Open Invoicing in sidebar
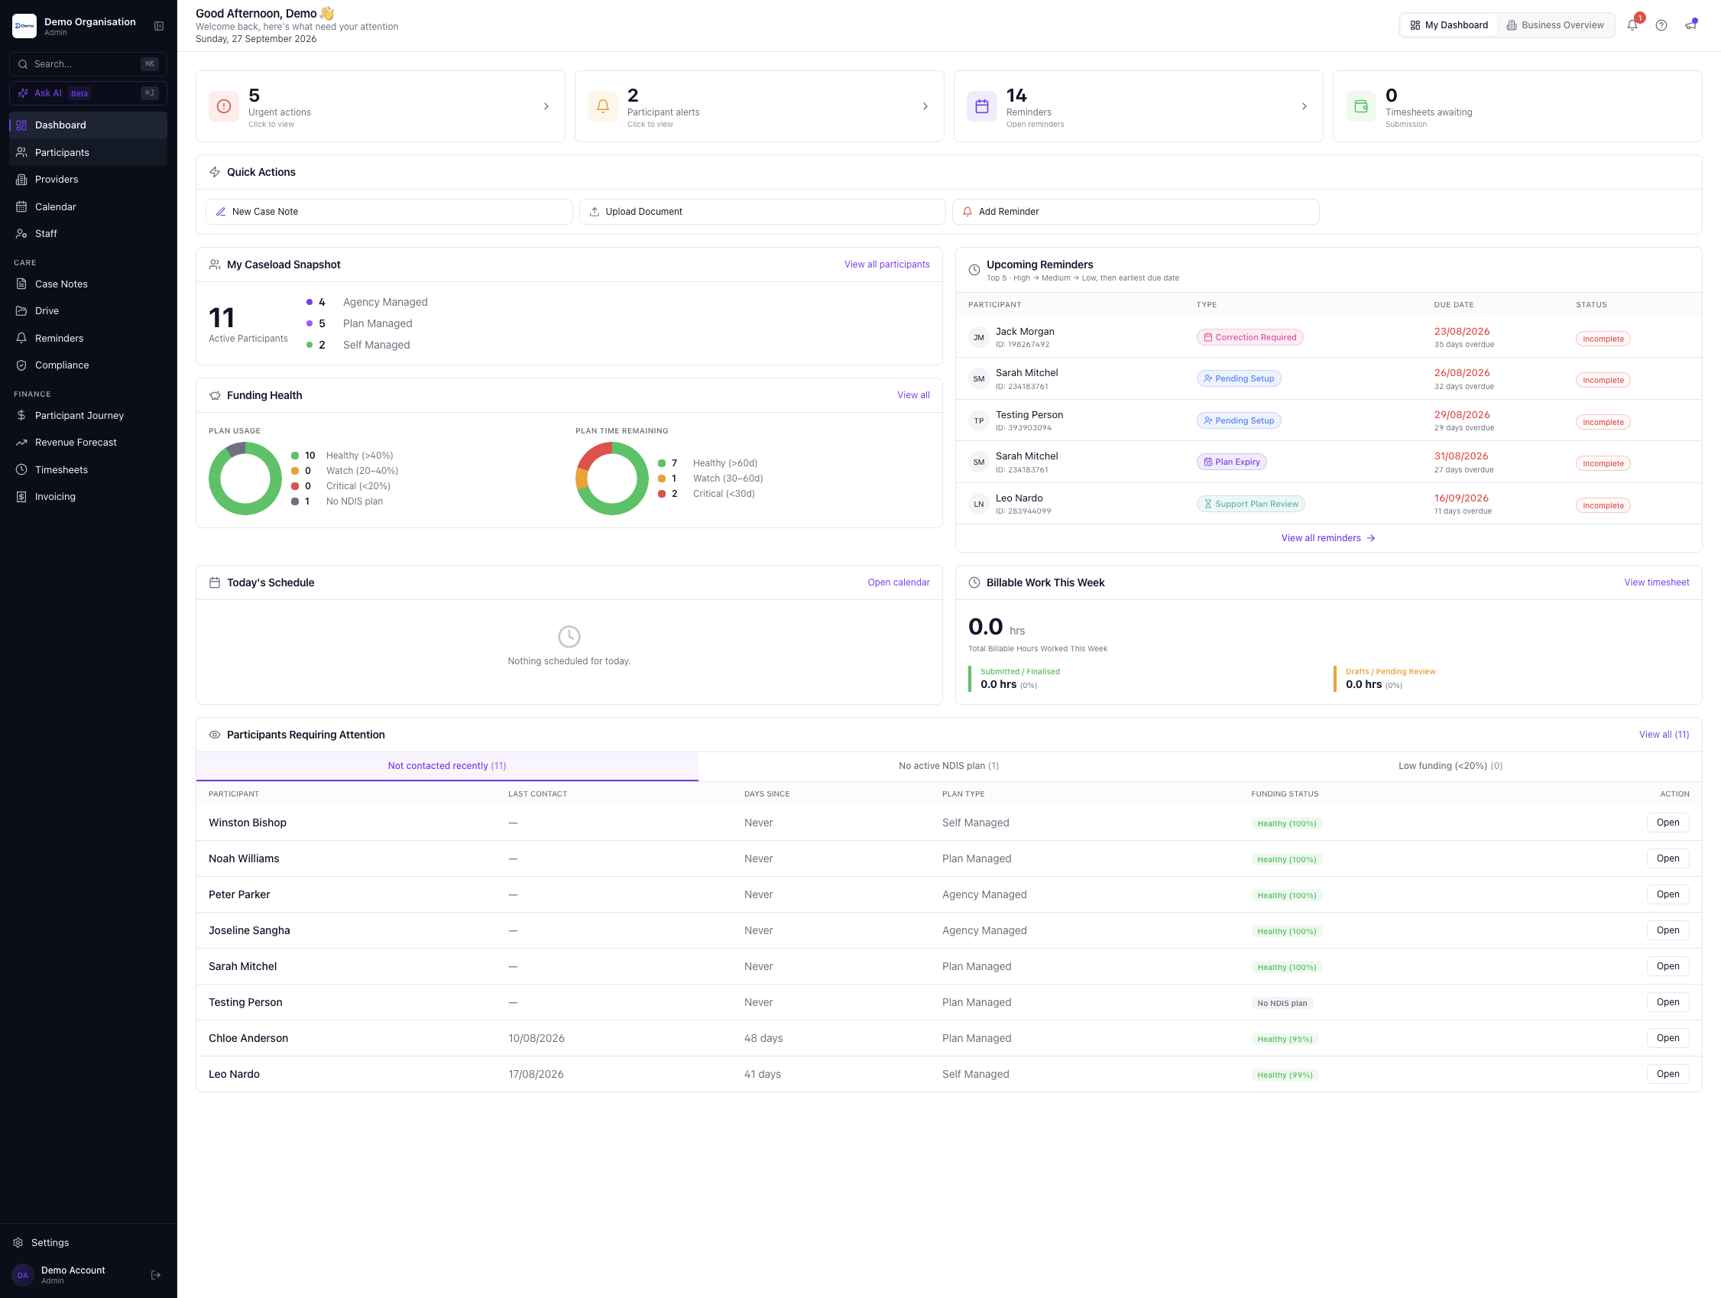Screen dimensions: 1721x1298 (x=88, y=496)
